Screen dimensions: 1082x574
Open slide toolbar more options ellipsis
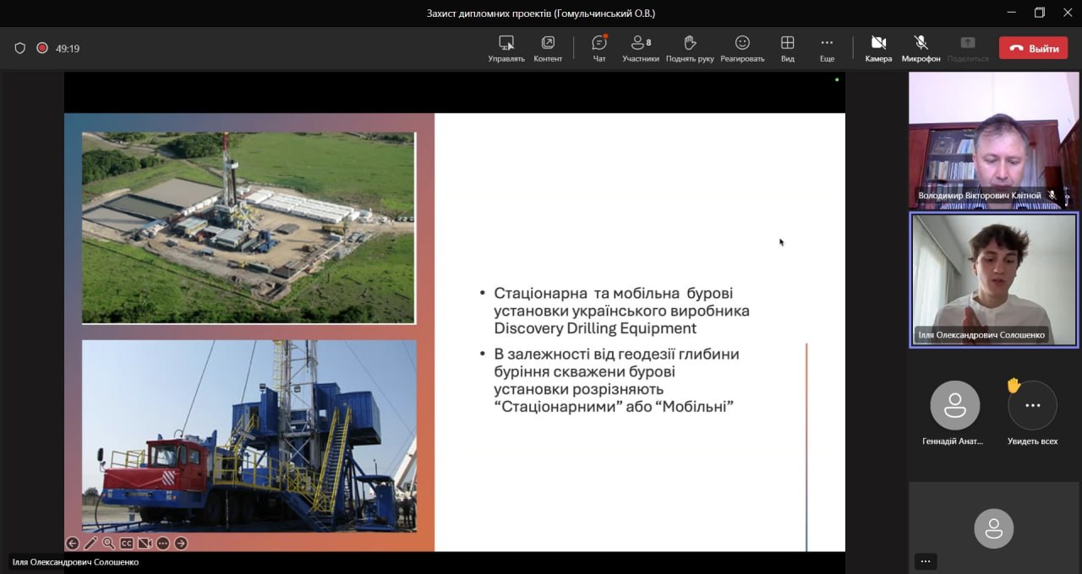coord(163,543)
